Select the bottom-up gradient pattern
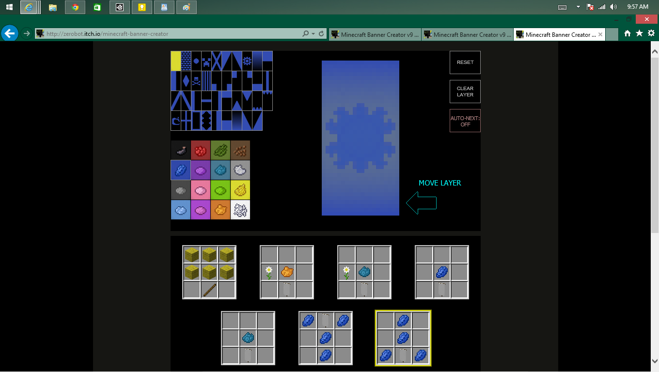 [236, 121]
